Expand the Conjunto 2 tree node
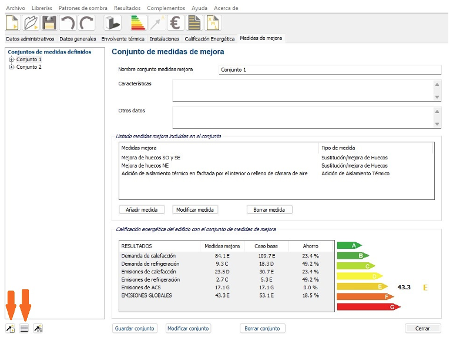Screen dimensions: 453x344 pyautogui.click(x=11, y=67)
